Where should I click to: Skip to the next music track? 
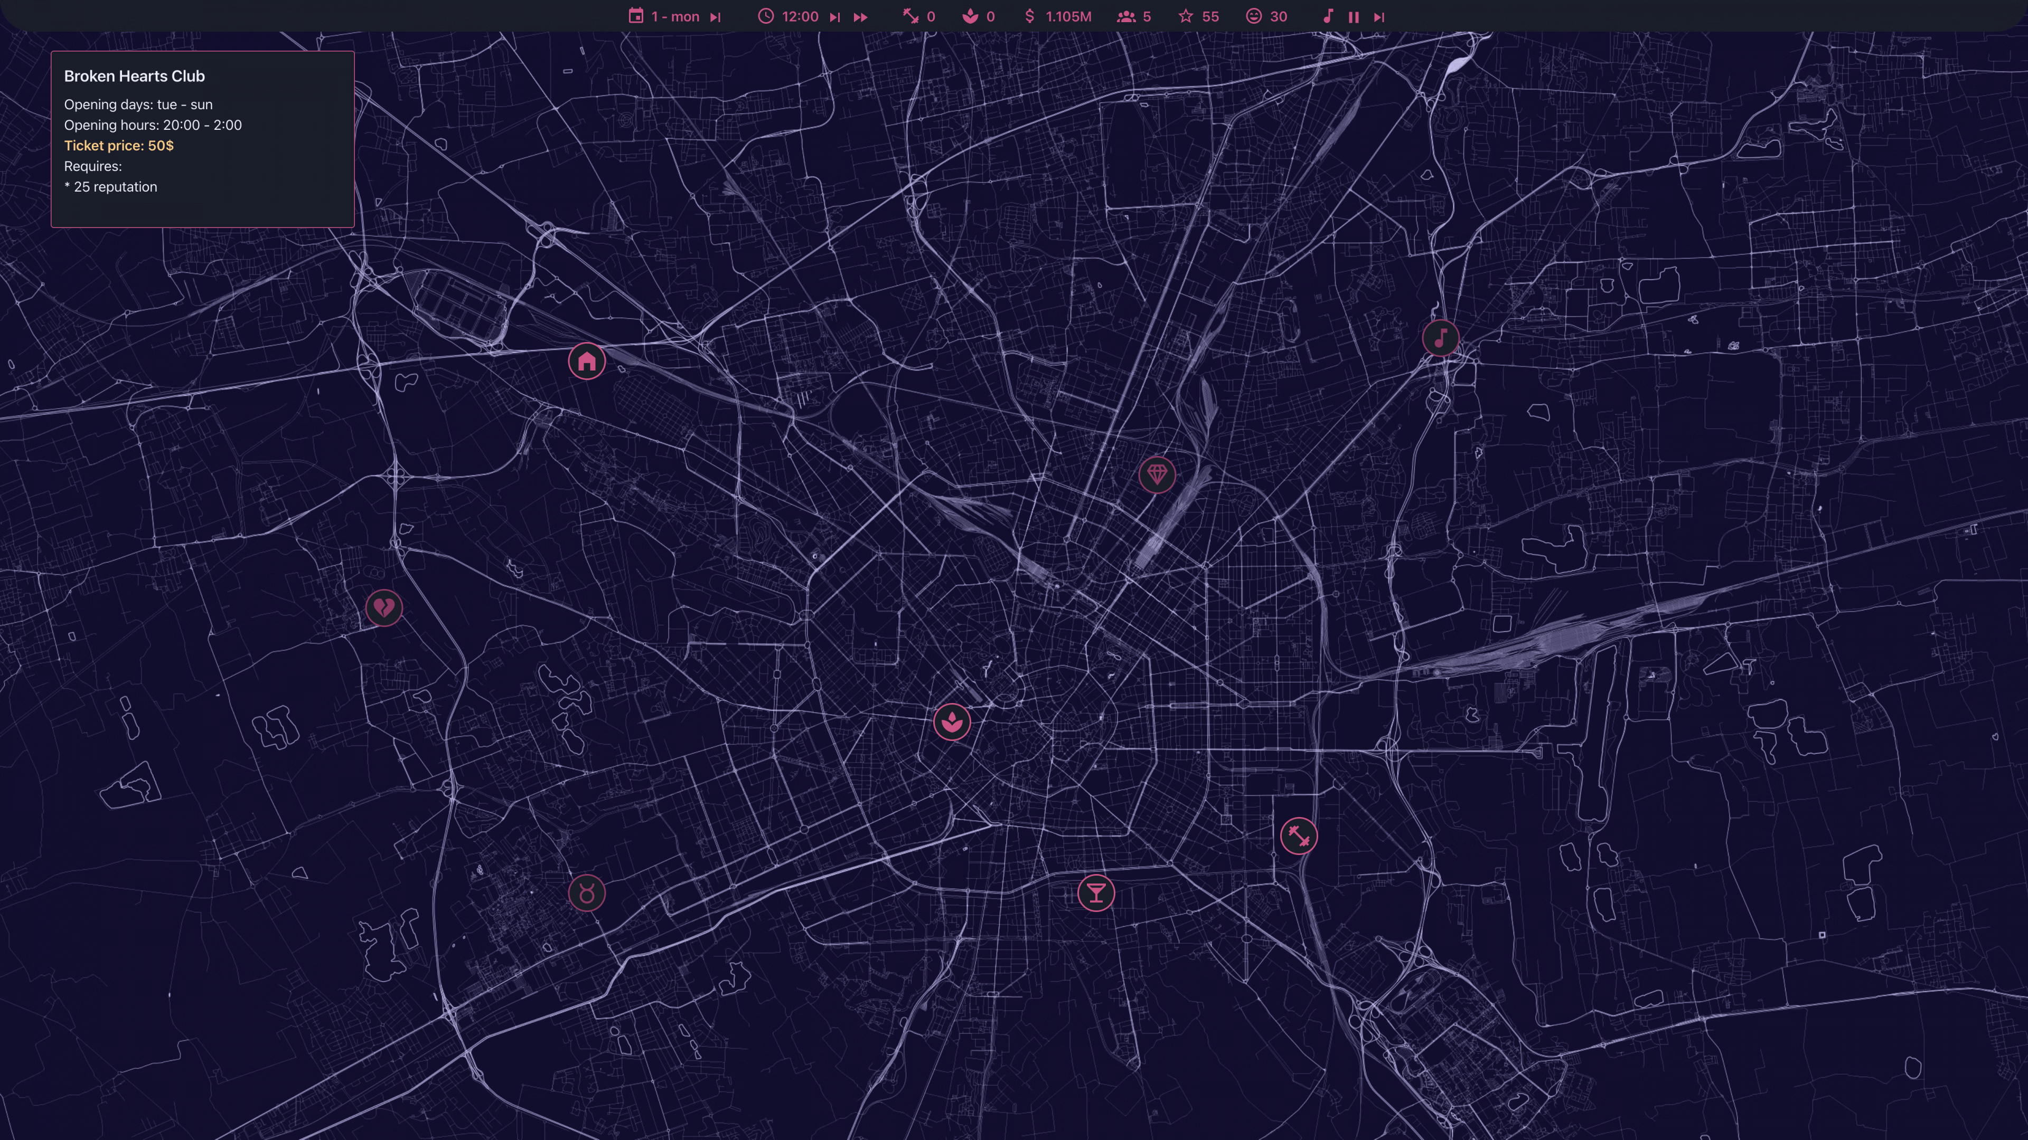[1378, 16]
